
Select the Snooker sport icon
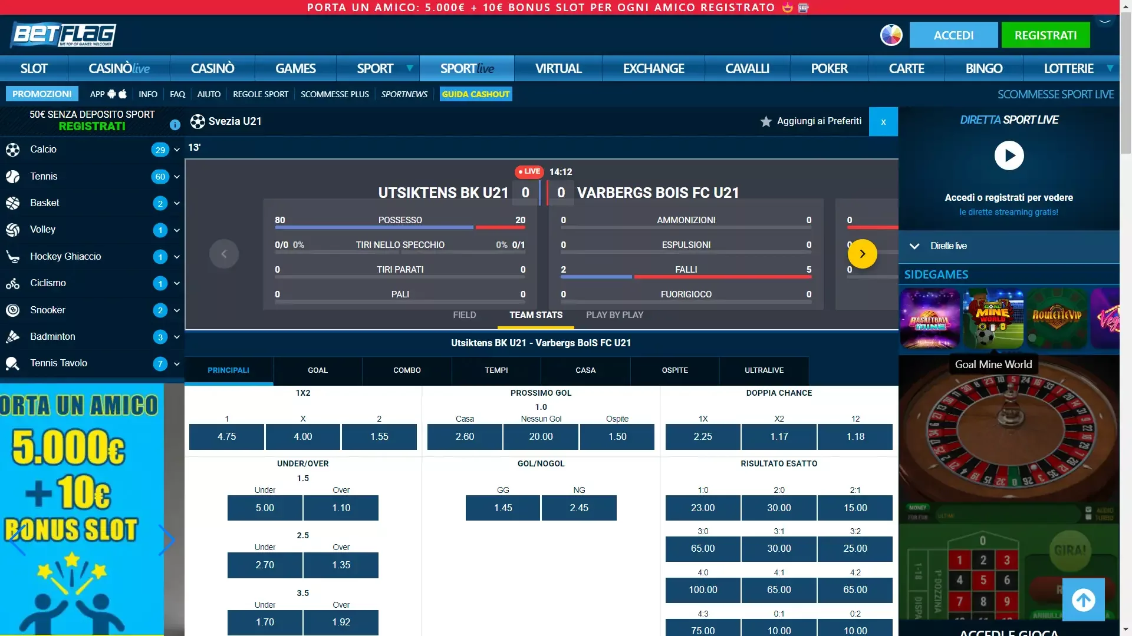click(x=13, y=310)
